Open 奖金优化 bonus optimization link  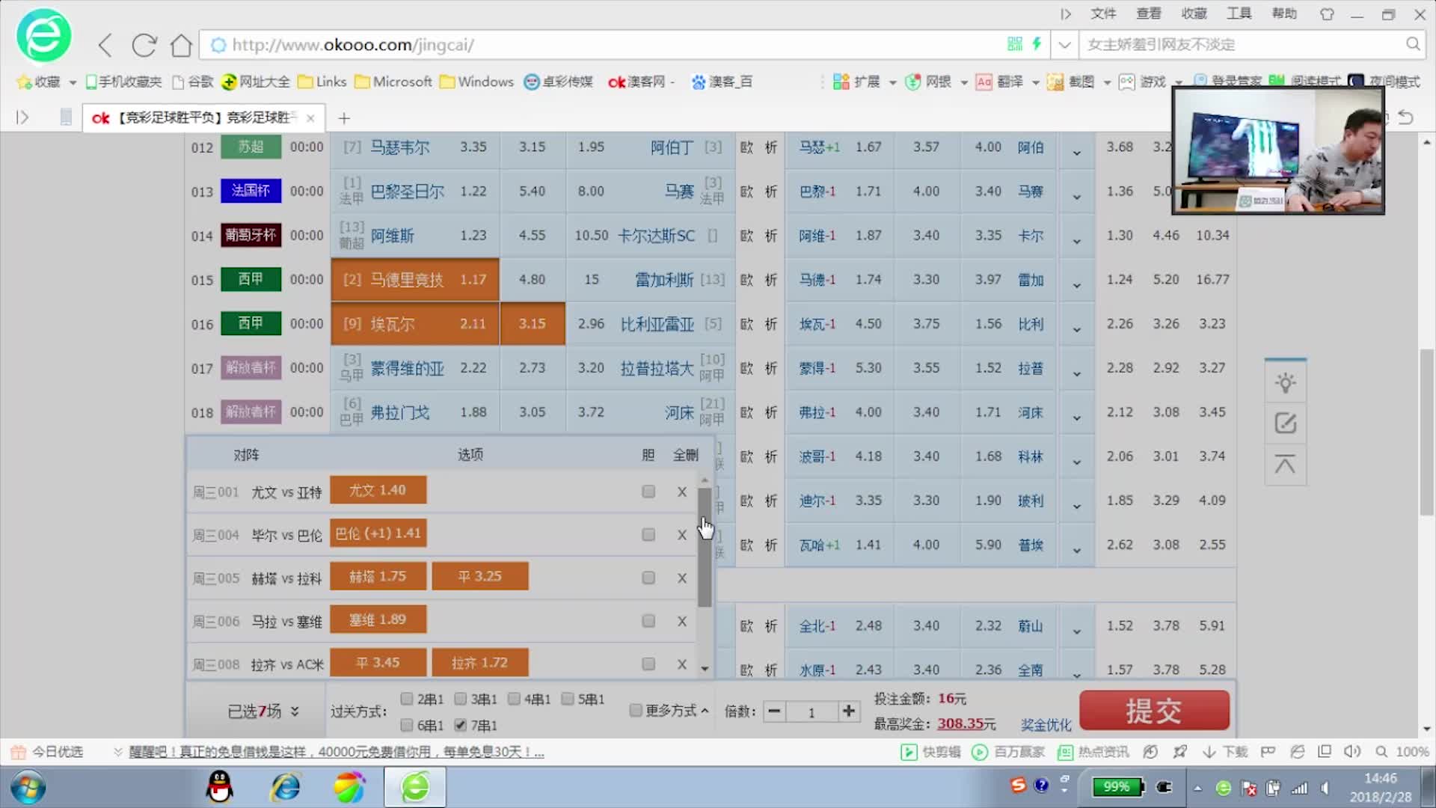point(1046,724)
